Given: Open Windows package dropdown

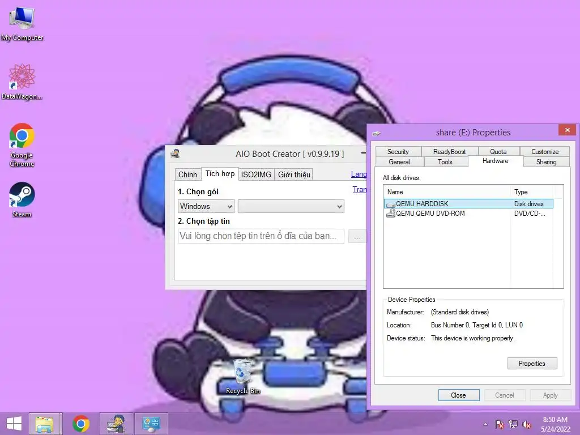Looking at the screenshot, I should [x=206, y=206].
